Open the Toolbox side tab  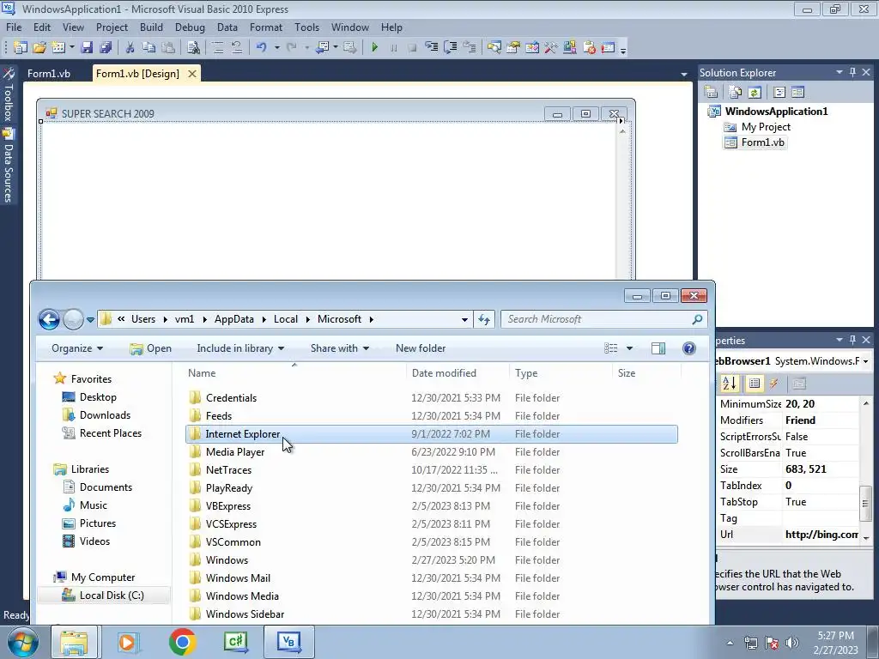coord(8,95)
